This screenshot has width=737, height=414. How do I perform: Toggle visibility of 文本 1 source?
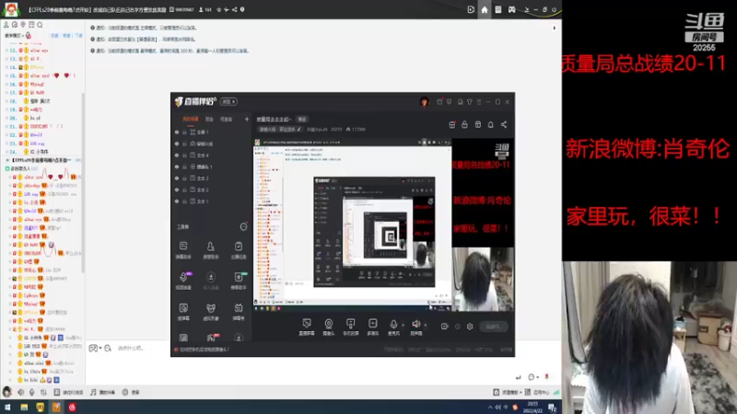[x=177, y=201]
